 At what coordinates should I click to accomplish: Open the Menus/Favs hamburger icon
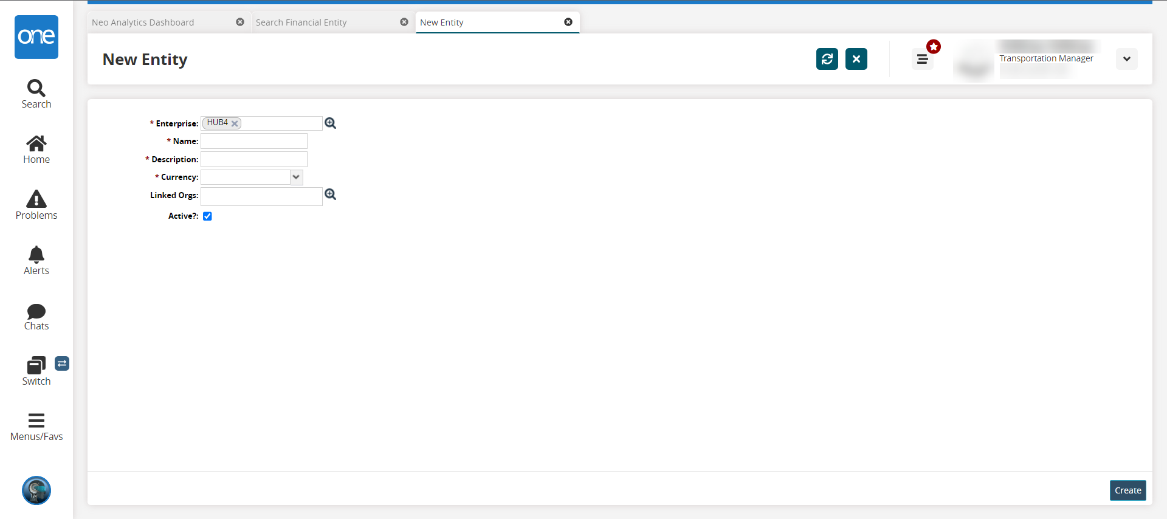click(x=36, y=421)
